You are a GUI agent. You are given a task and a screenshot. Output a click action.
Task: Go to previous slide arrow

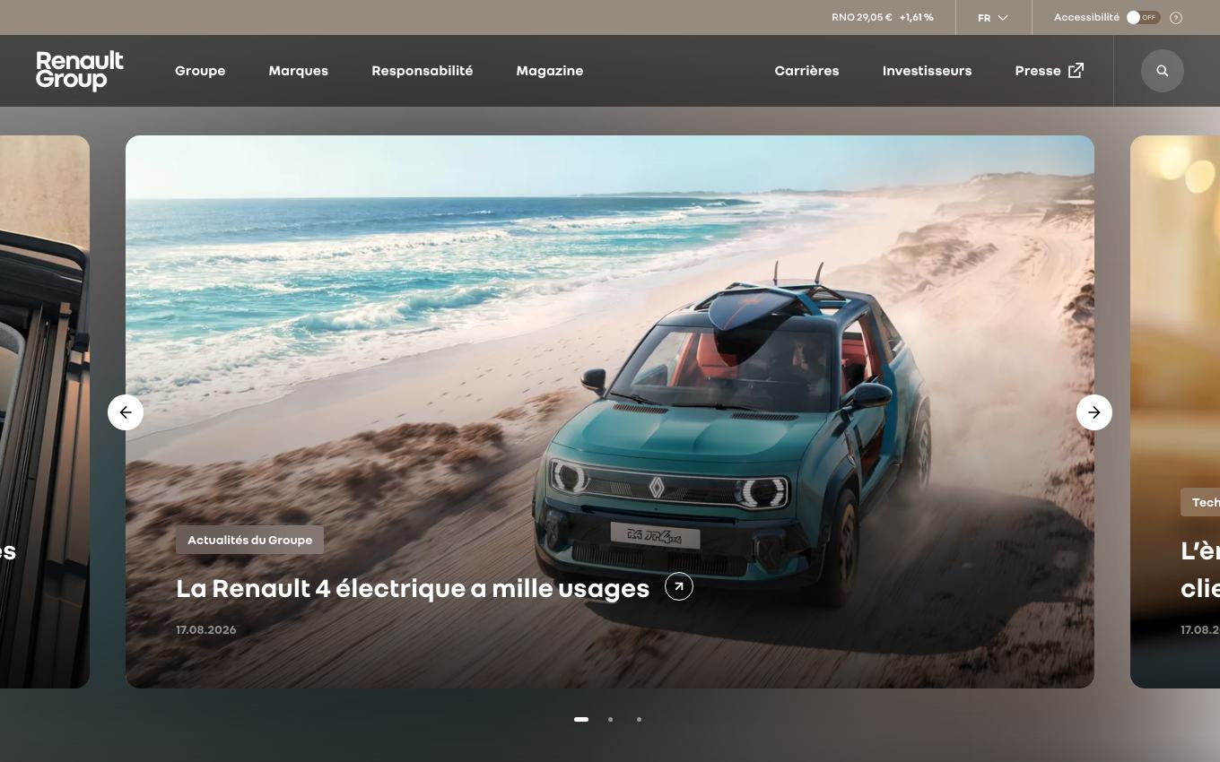[126, 412]
